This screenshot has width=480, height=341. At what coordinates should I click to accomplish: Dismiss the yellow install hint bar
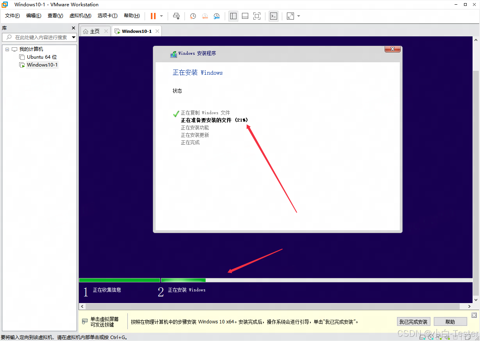coord(474,315)
